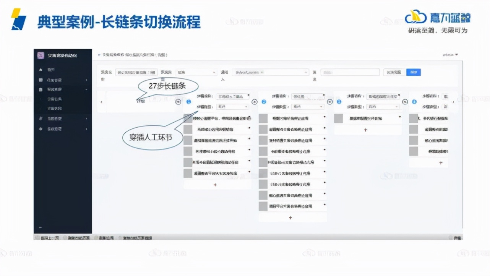Click the circled arrow after the second step column header
Image resolution: width=490 pixels, height=276 pixels.
pos(330,102)
